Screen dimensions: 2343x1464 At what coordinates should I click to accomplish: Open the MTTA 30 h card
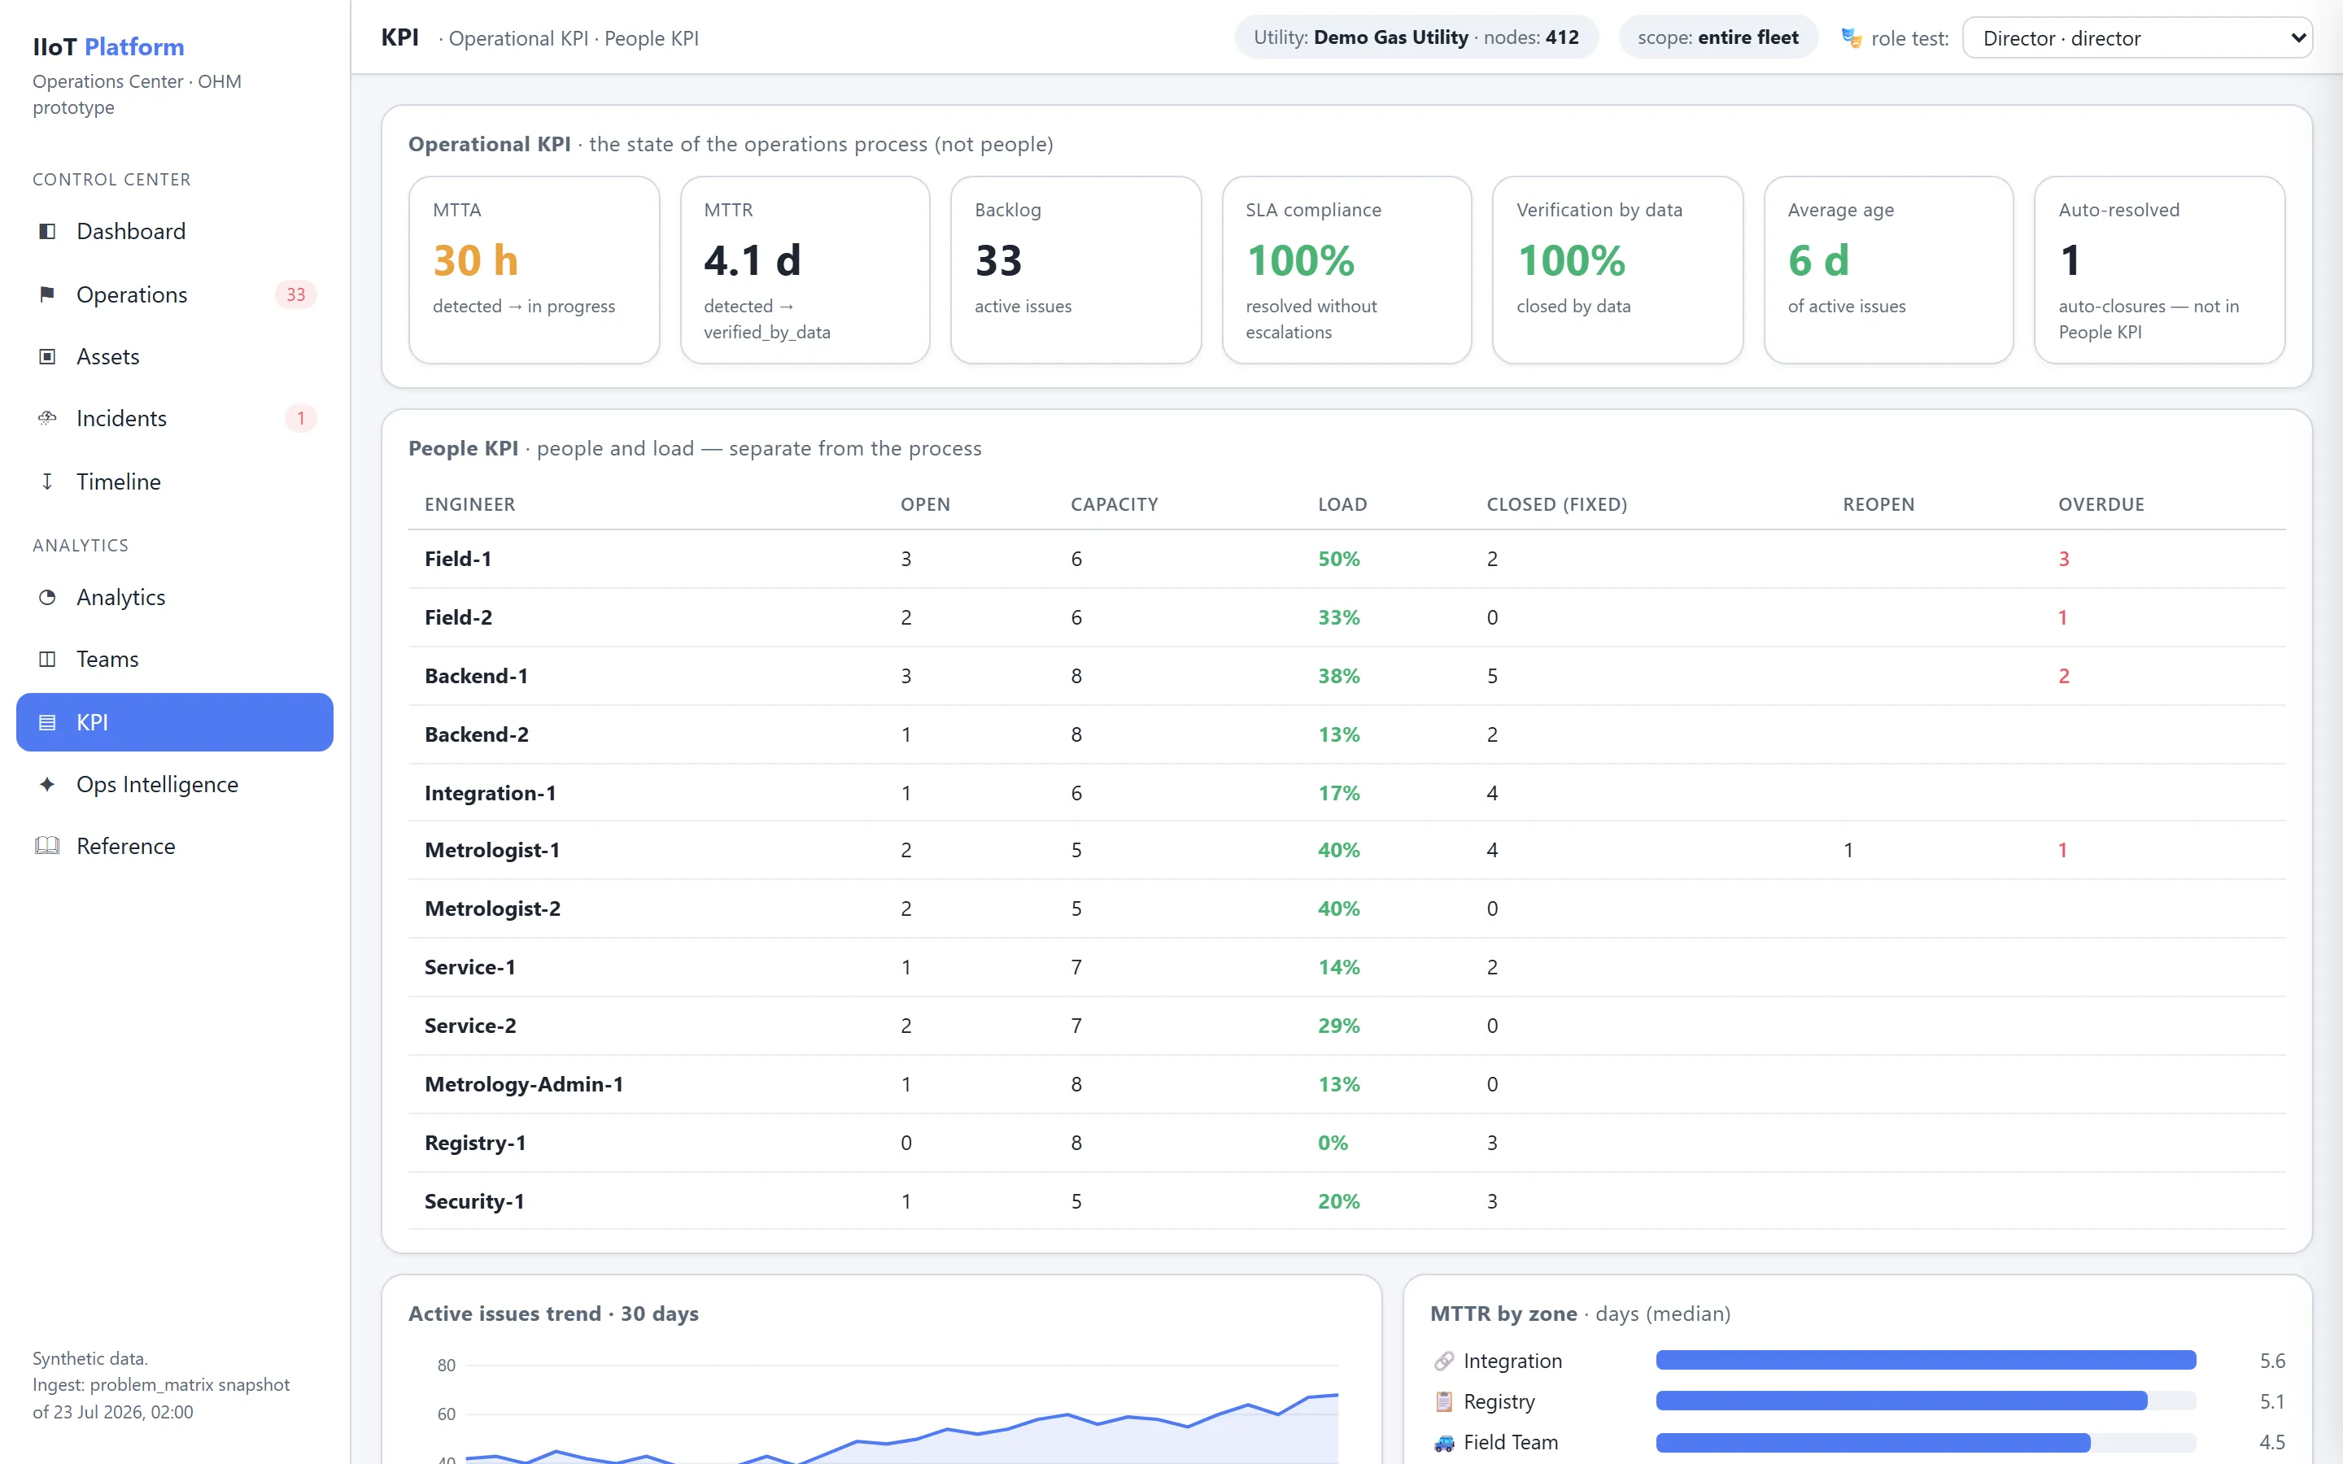(534, 270)
